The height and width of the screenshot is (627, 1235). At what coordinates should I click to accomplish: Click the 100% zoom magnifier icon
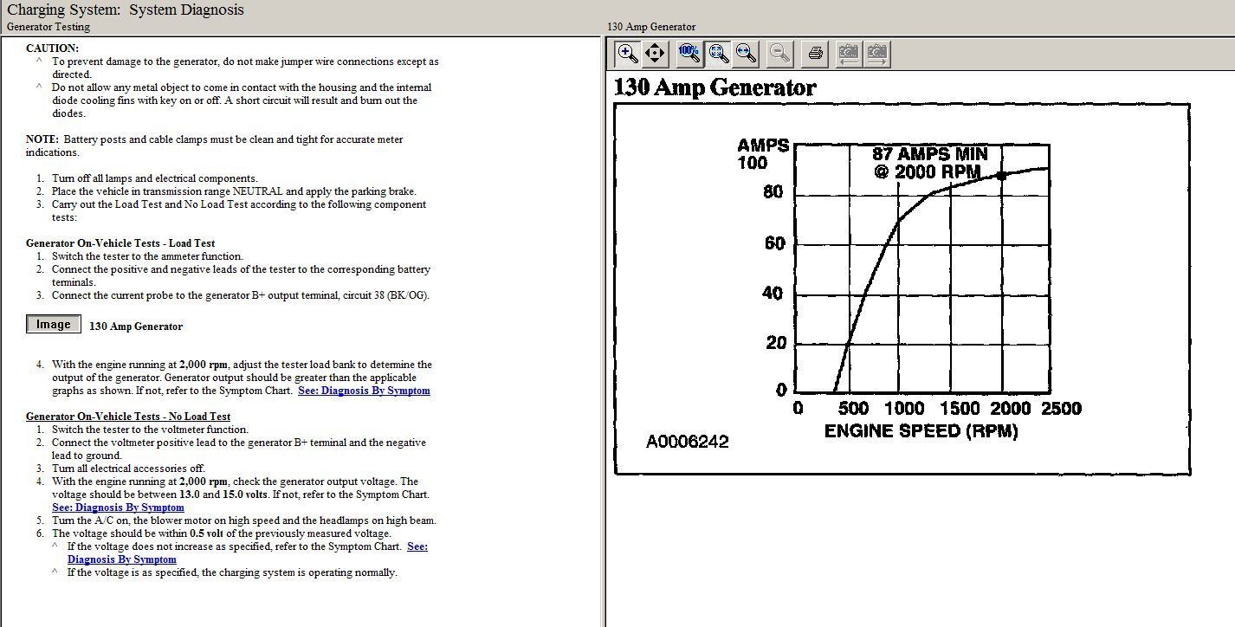click(x=689, y=54)
